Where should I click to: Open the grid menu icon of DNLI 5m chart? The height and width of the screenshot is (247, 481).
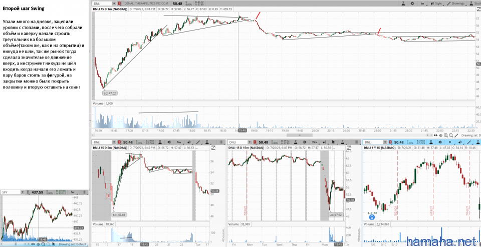coord(221,142)
